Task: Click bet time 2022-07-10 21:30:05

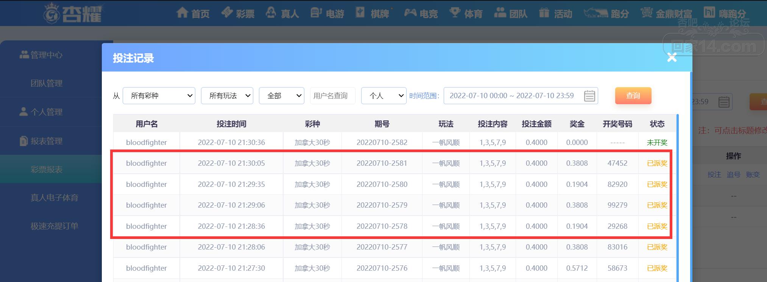Action: [x=231, y=163]
